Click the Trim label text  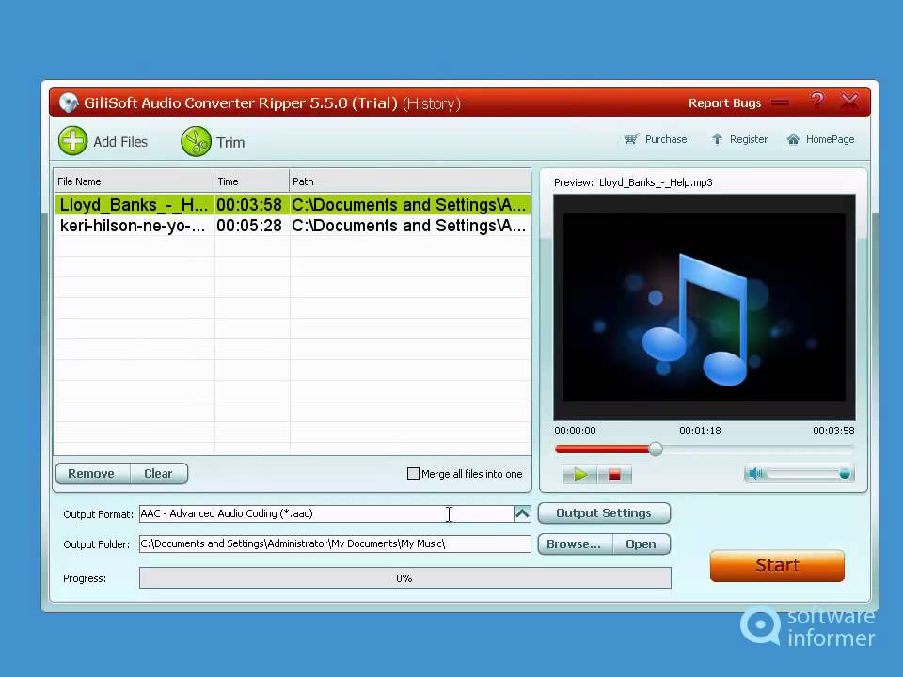tap(230, 142)
